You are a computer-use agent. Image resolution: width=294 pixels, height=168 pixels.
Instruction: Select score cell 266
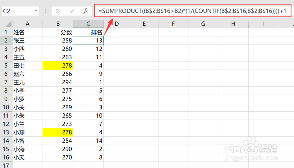pos(58,74)
